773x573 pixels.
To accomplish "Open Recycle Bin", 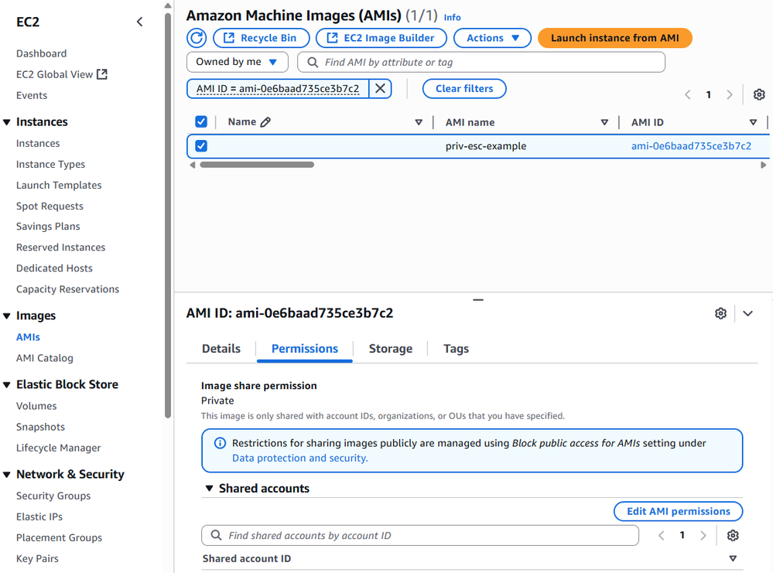I will coord(262,38).
